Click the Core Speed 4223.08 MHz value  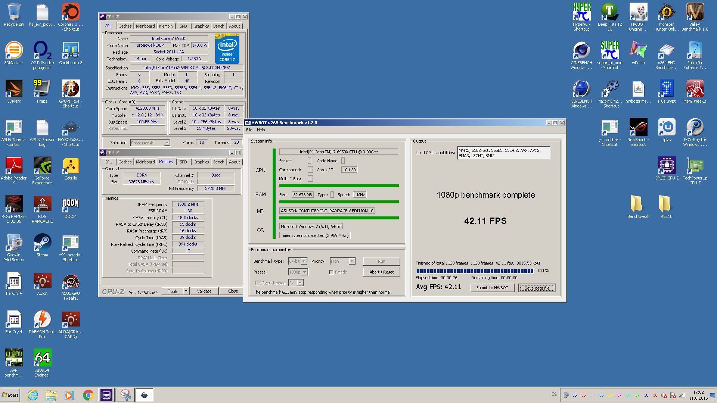tap(148, 109)
